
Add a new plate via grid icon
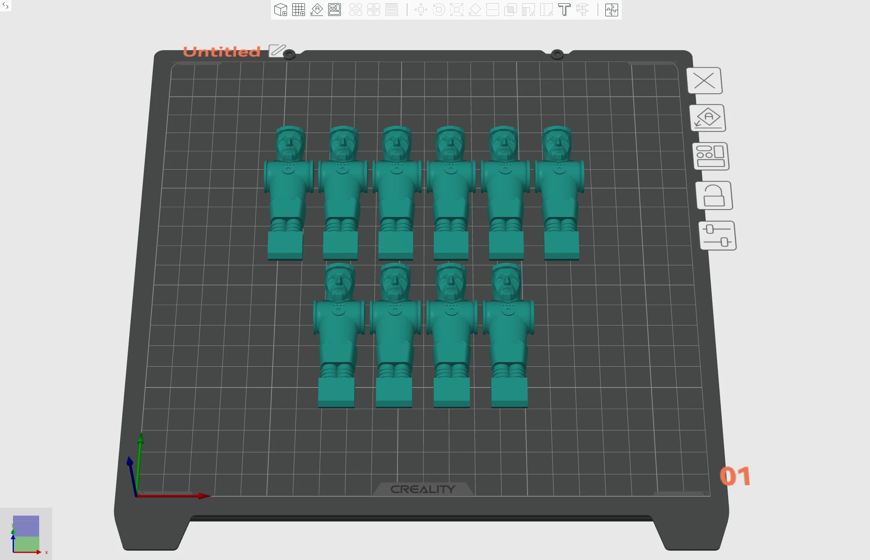pyautogui.click(x=298, y=10)
